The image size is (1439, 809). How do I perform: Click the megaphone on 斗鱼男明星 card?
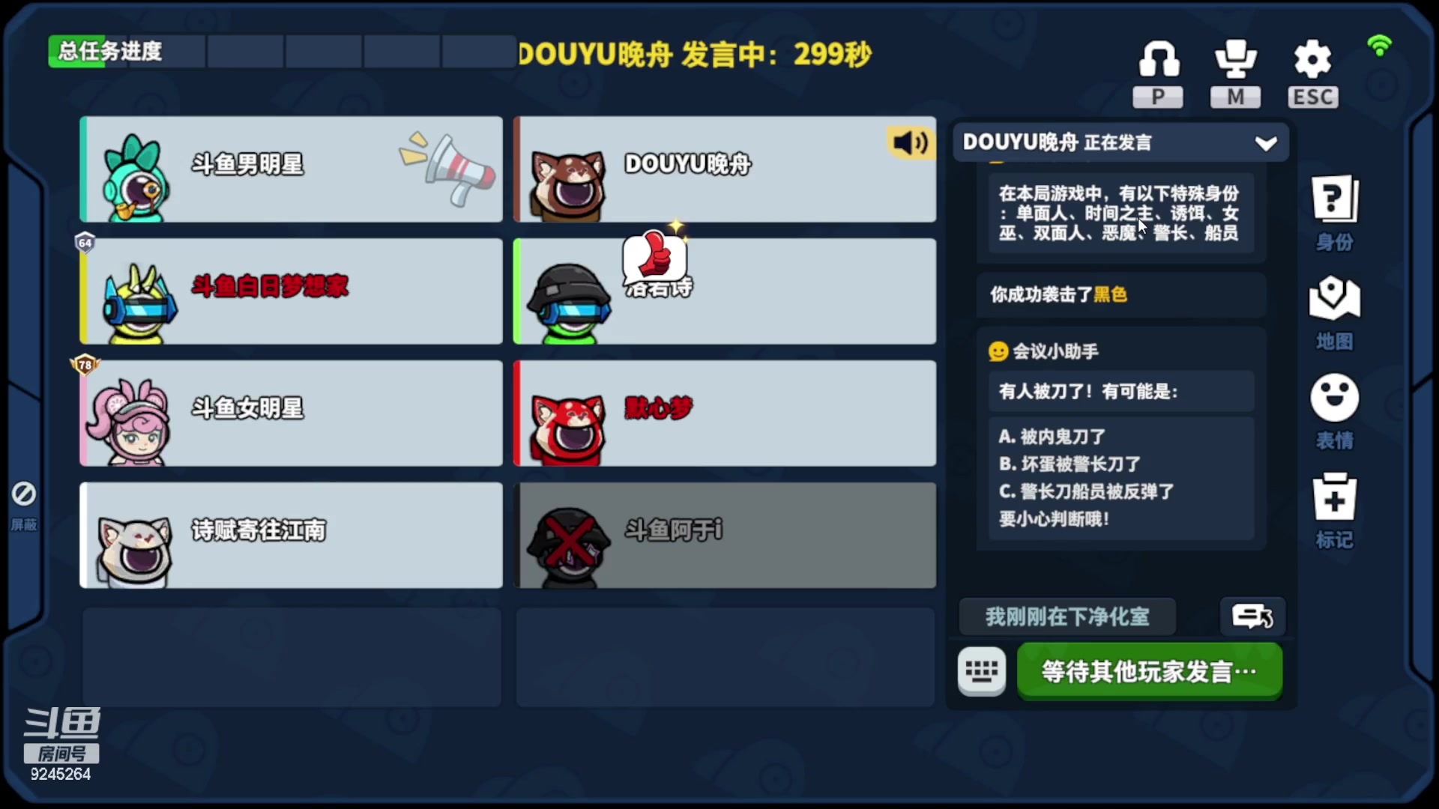[x=448, y=168]
